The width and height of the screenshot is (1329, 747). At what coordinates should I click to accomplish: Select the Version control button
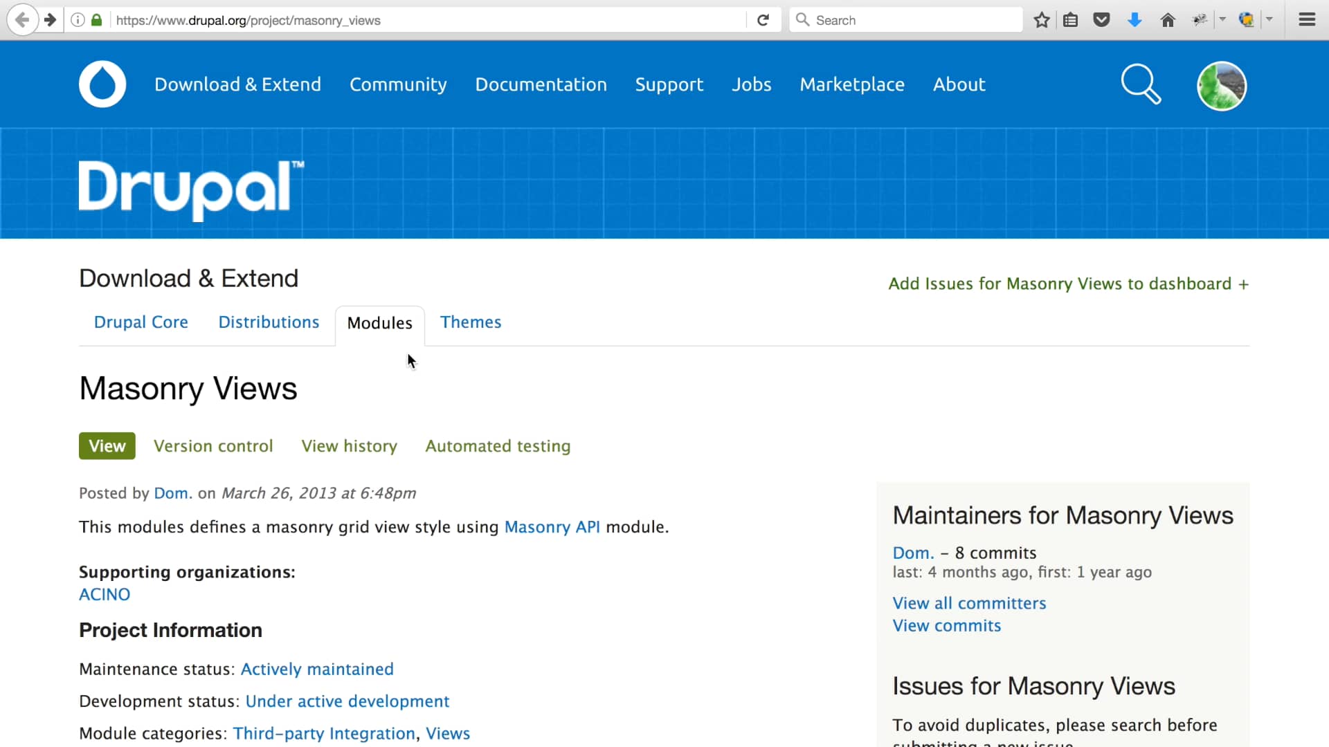point(213,446)
